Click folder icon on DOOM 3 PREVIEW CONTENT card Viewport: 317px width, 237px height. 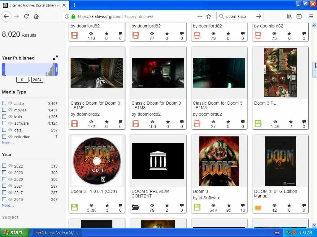tap(136, 207)
